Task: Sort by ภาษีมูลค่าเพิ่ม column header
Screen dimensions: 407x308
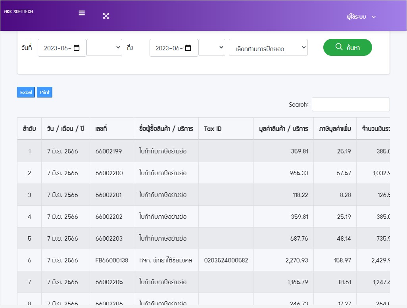Action: [335, 128]
